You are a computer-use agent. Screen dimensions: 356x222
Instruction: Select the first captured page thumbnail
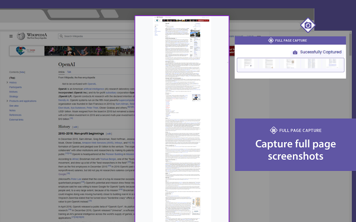(248, 63)
